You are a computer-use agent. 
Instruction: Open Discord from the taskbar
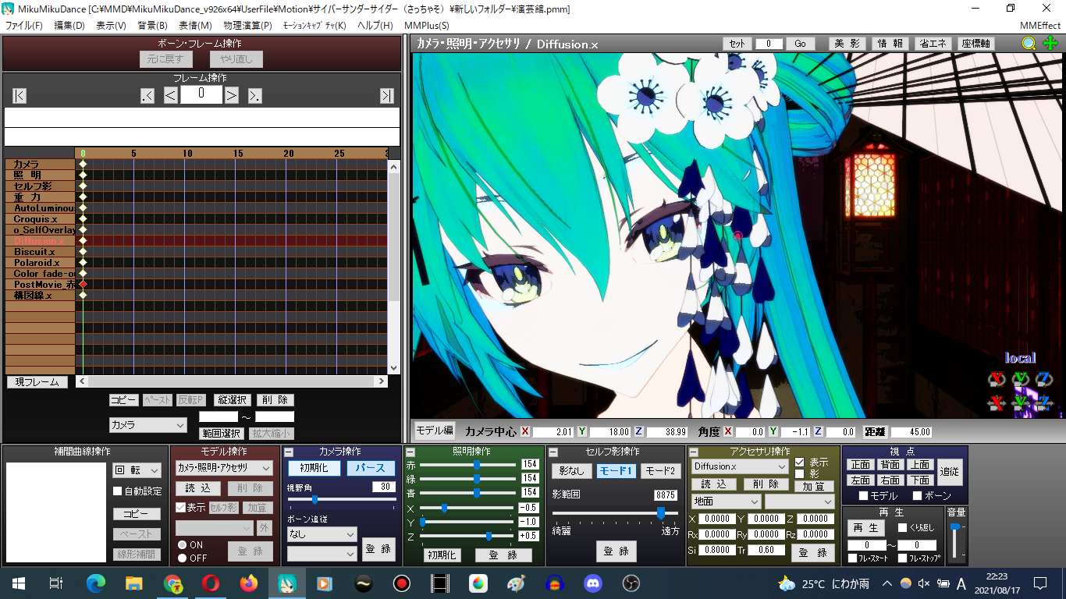coord(593,583)
